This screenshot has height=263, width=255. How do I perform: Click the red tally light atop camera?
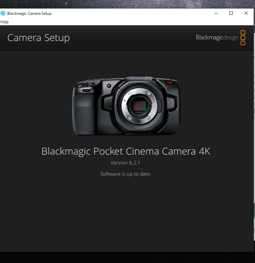(169, 83)
